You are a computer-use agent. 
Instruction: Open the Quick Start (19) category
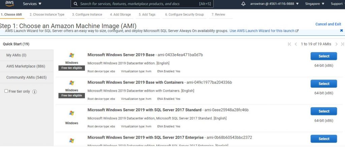pyautogui.click(x=16, y=44)
